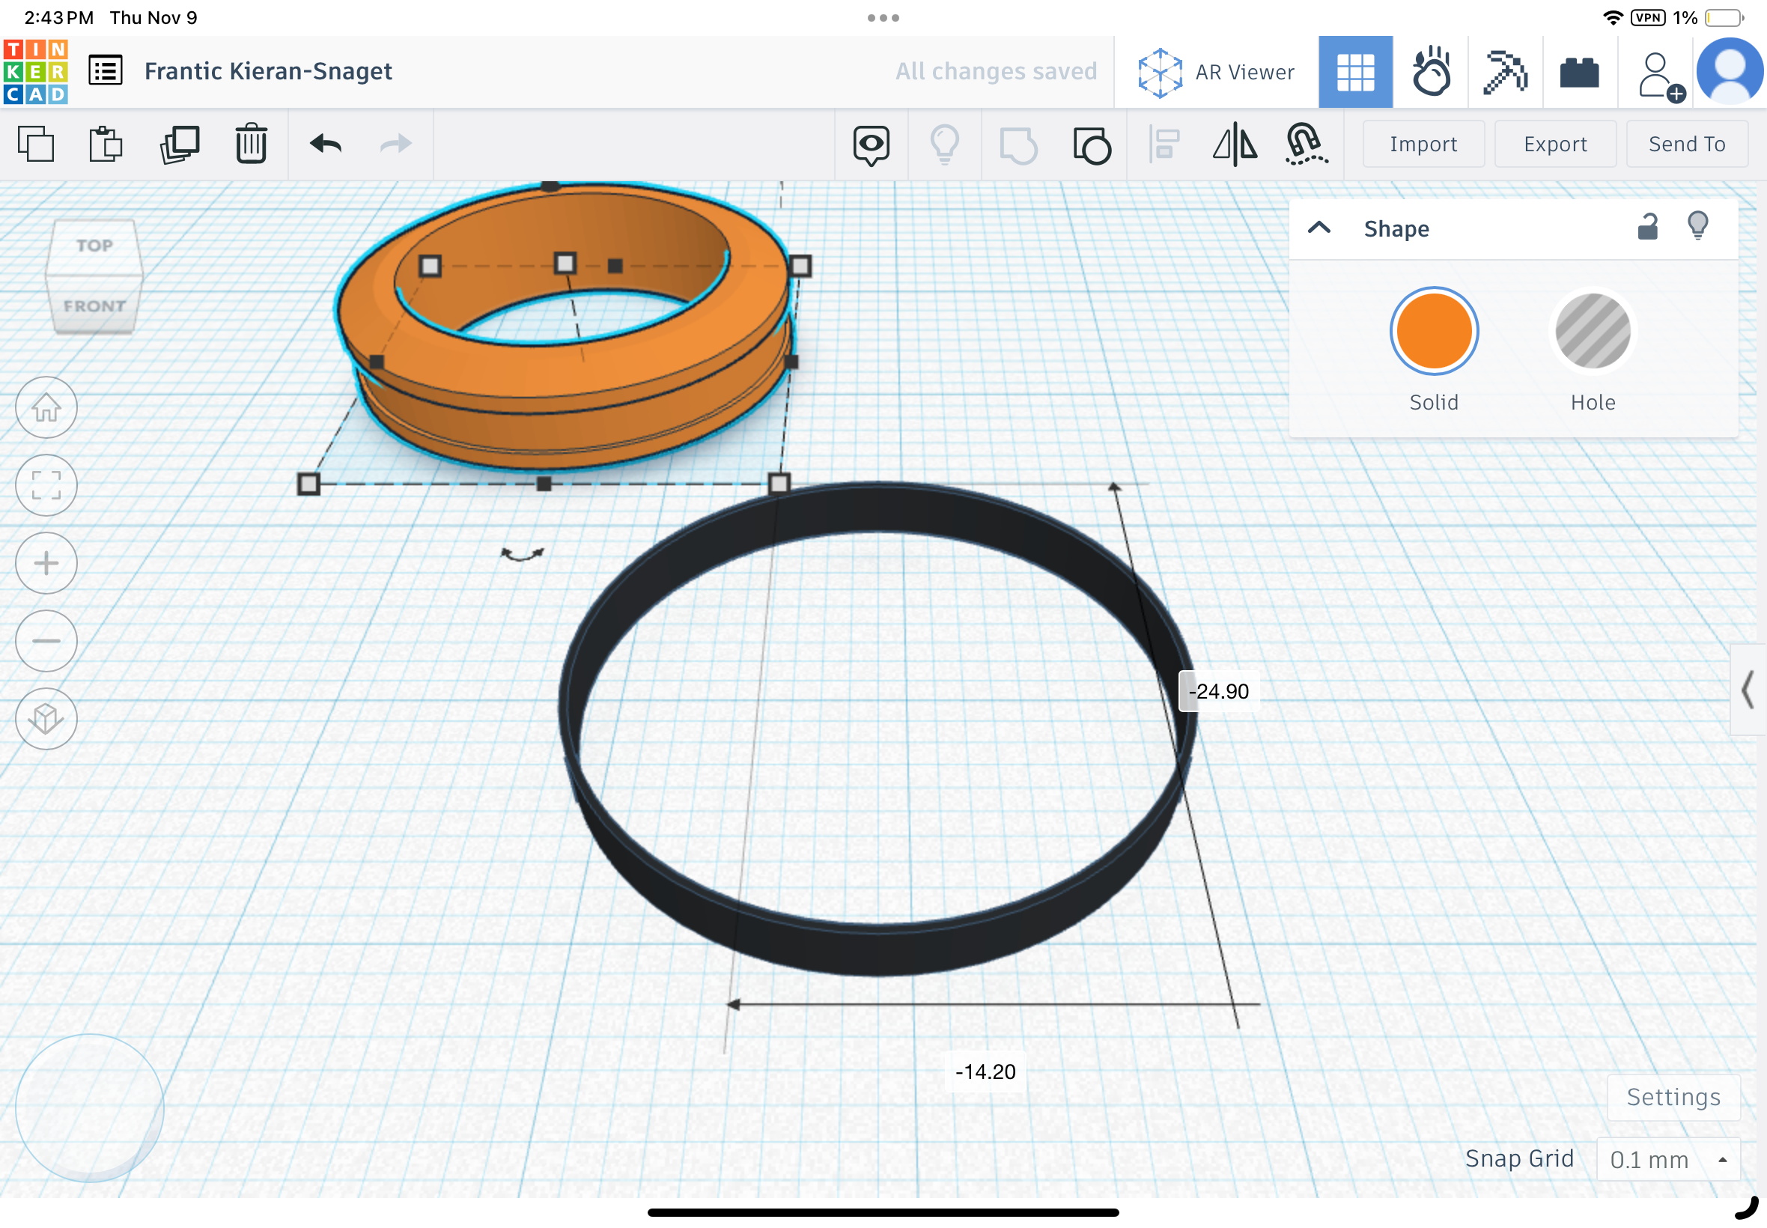The width and height of the screenshot is (1767, 1228).
Task: Click the Notes eye annotation icon
Action: coord(870,144)
